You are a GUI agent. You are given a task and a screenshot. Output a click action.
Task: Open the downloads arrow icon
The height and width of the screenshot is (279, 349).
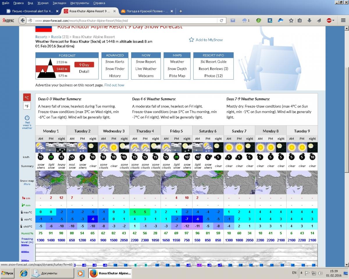[x=309, y=21]
